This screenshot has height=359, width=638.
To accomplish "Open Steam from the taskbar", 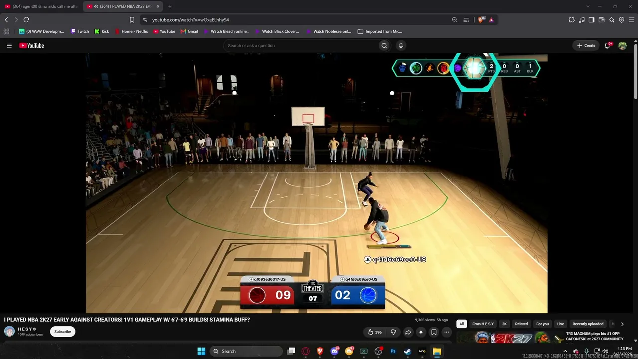I will 408,351.
